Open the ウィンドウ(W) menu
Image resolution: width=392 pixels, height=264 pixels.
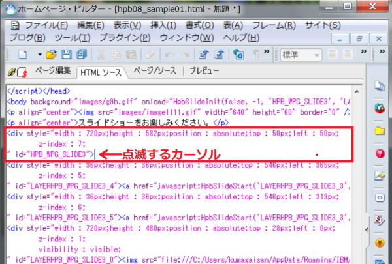(x=187, y=38)
